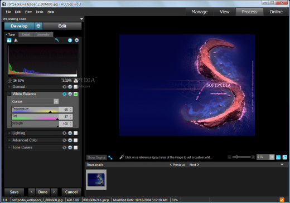290x203 pixels.
Task: Toggle White Balance green enable checkbox
Action: click(x=76, y=94)
